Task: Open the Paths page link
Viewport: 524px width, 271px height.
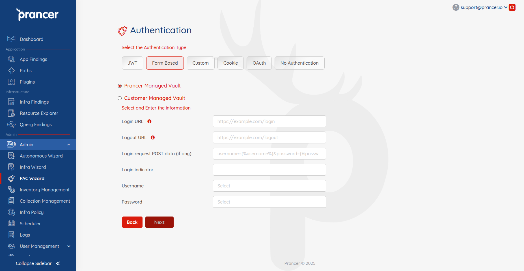Action: (x=26, y=71)
